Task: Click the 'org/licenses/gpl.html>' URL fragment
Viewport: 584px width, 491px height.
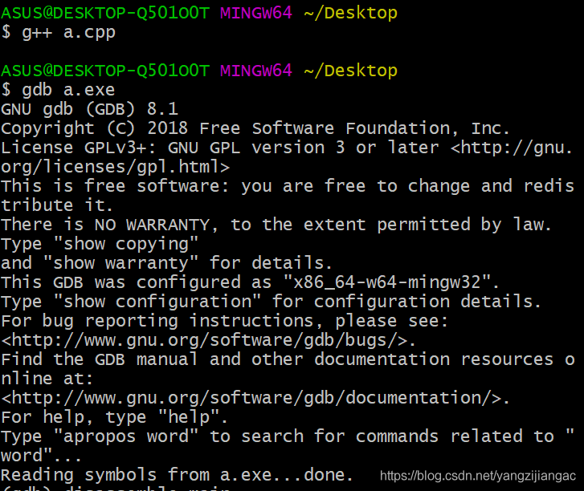Action: coord(116,168)
